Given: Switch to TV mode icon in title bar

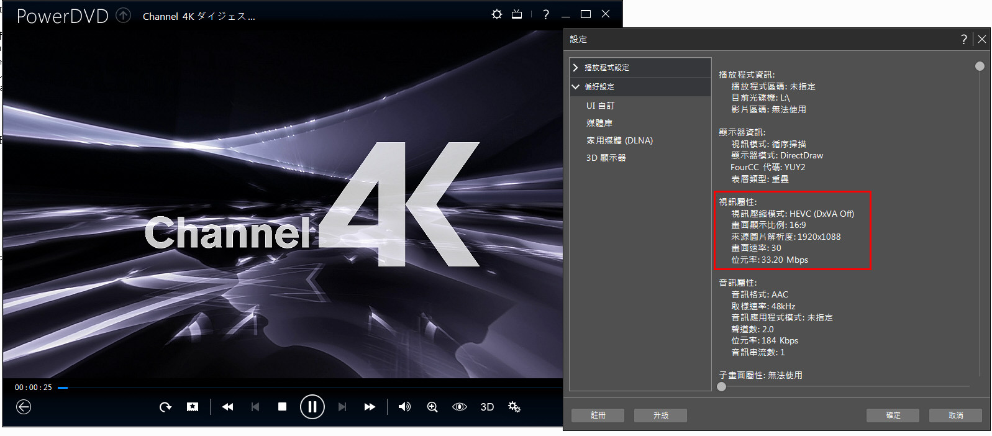Looking at the screenshot, I should (517, 14).
